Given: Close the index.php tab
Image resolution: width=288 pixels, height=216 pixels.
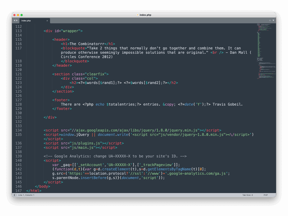Looking at the screenshot, I should pyautogui.click(x=47, y=21).
